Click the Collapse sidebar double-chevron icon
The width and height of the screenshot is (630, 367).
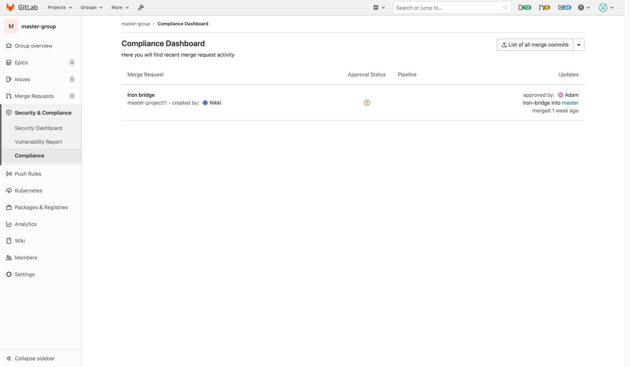point(9,358)
